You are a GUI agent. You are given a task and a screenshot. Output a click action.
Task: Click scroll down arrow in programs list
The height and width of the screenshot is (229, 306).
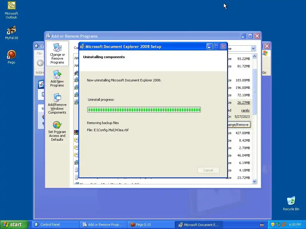click(x=254, y=181)
